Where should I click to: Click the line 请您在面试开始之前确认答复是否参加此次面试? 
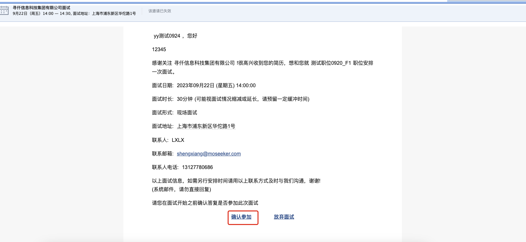205,203
